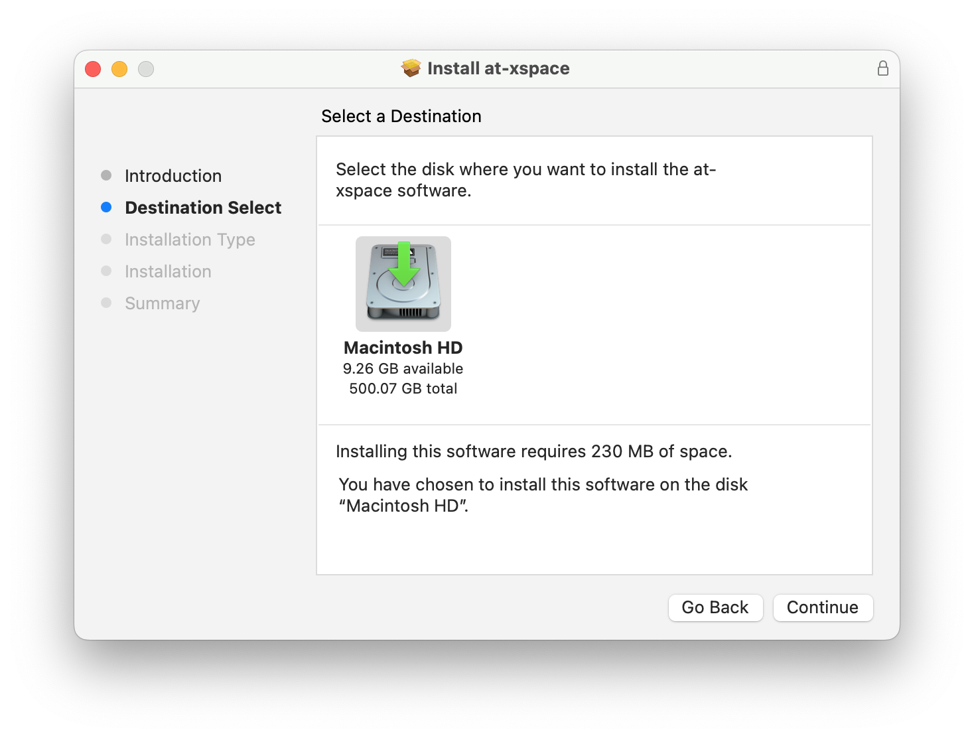Viewport: 974px width, 738px height.
Task: Click the gray bullet next to Introduction
Action: coord(106,176)
